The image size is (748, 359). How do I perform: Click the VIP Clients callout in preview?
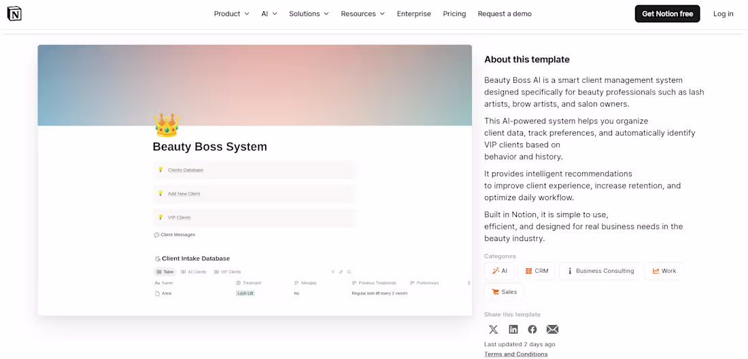click(x=254, y=218)
